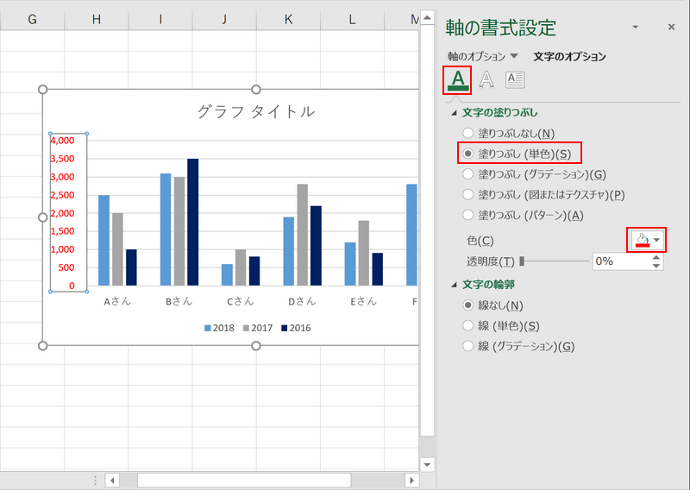Select column K header
This screenshot has width=690, height=490.
click(x=288, y=19)
